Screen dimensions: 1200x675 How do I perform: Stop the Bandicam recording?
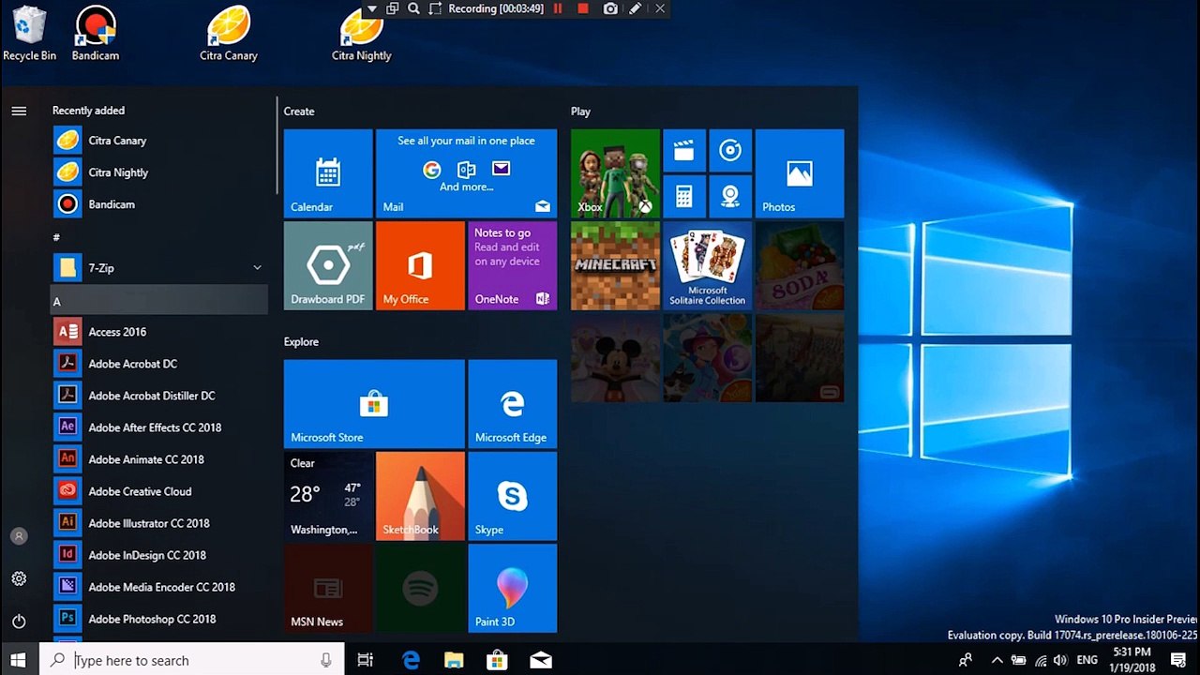click(x=583, y=8)
